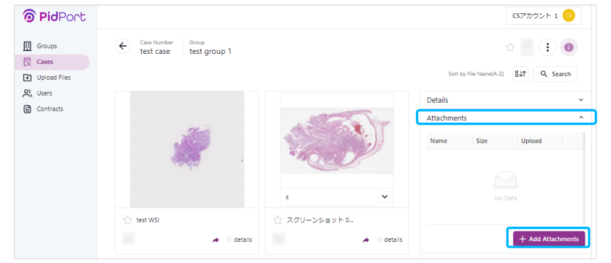Click the Search button
This screenshot has width=611, height=263.
point(555,74)
